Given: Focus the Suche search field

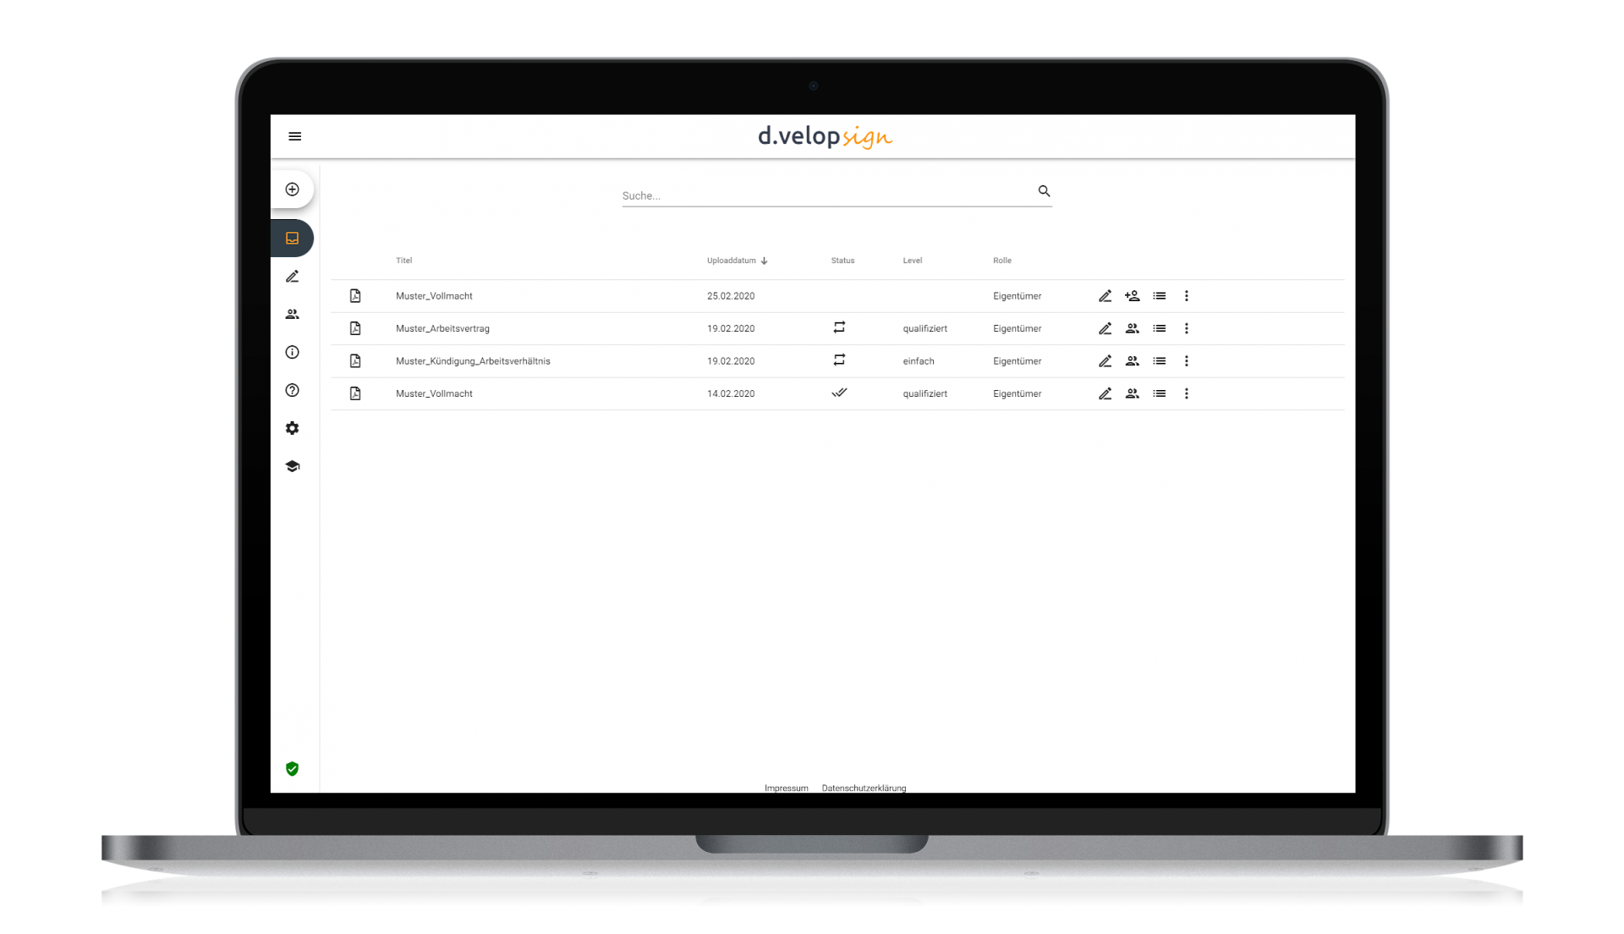Looking at the screenshot, I should [x=825, y=195].
